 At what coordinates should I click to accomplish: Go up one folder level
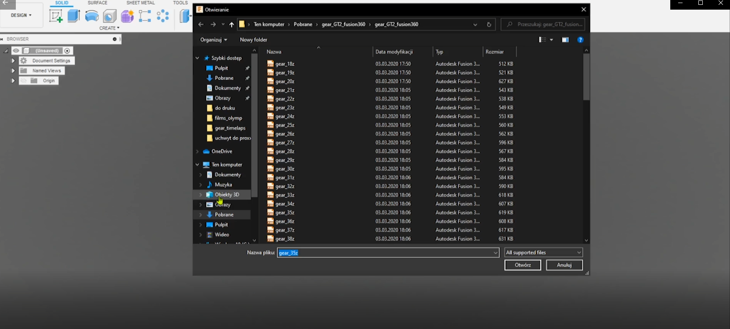(x=231, y=25)
